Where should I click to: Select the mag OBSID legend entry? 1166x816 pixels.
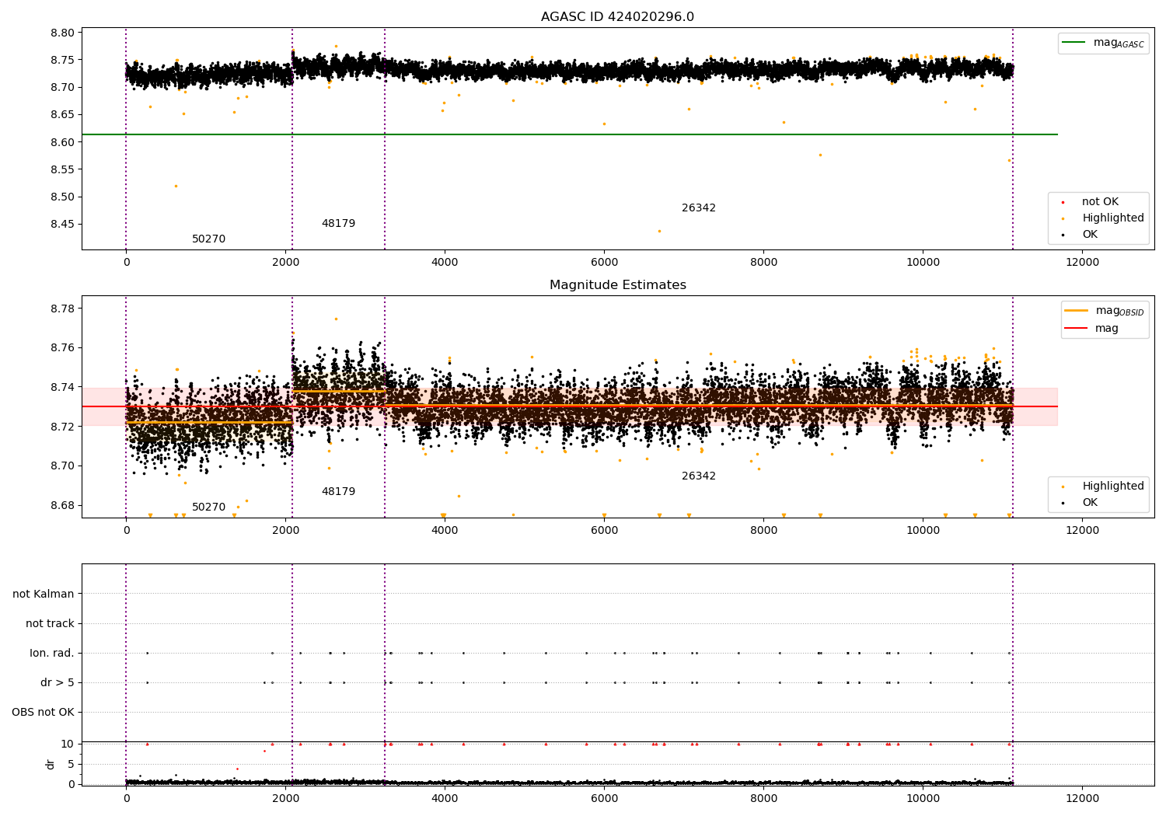(x=1104, y=311)
